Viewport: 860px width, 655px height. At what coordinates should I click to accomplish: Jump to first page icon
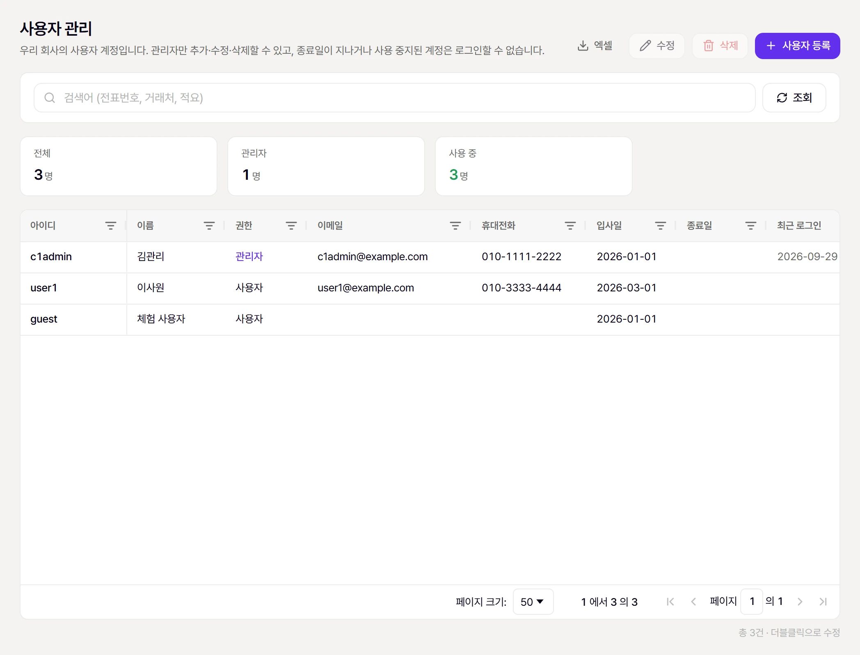click(x=670, y=602)
